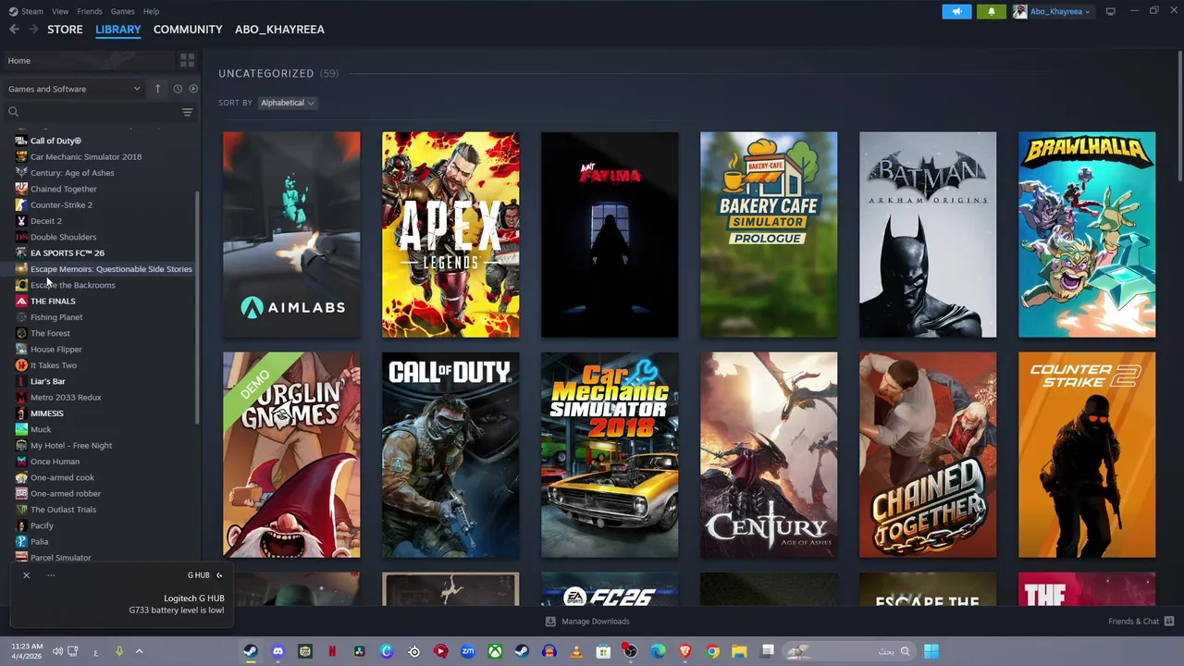Click Manage Downloads at the bottom
Viewport: 1184px width, 666px height.
click(587, 622)
